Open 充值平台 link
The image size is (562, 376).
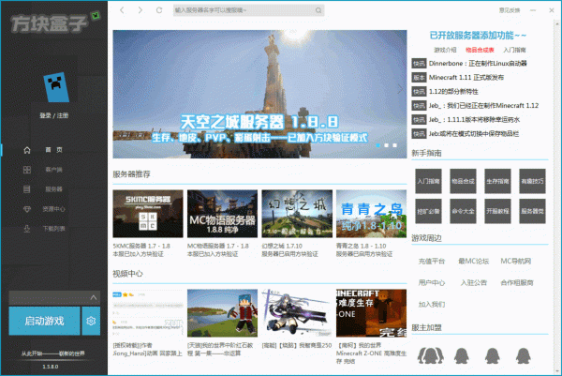coord(432,262)
